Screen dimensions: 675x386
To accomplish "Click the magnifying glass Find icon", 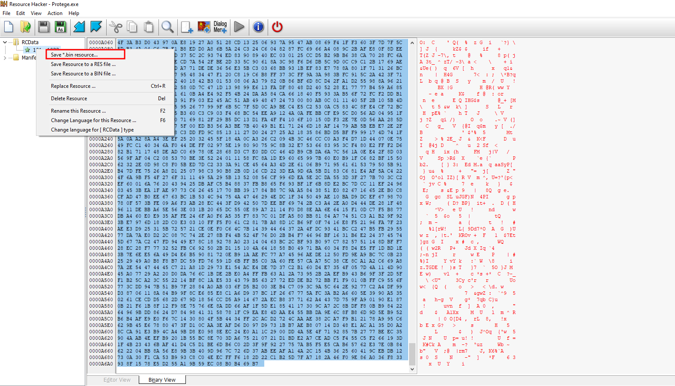I will click(x=167, y=27).
